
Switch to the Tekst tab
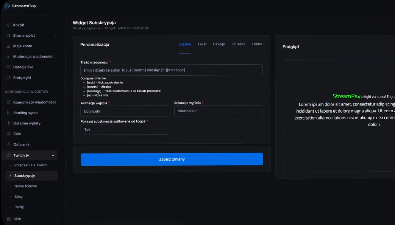202,44
